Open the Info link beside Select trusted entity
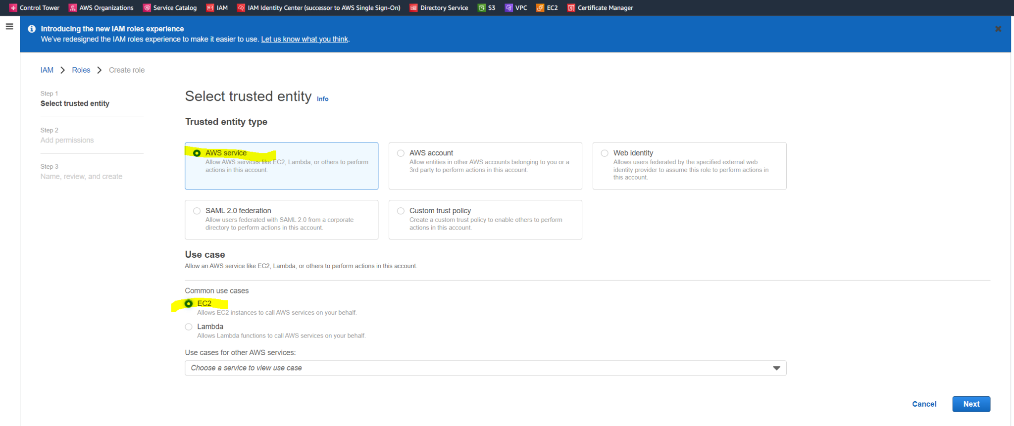This screenshot has width=1014, height=426. [322, 99]
